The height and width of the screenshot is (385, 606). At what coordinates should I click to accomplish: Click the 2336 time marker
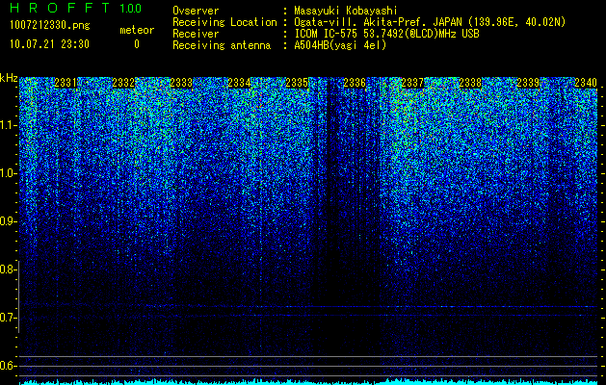tap(355, 83)
